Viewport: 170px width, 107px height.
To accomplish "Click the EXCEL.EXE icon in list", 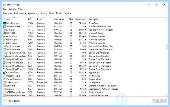I will tap(4, 33).
